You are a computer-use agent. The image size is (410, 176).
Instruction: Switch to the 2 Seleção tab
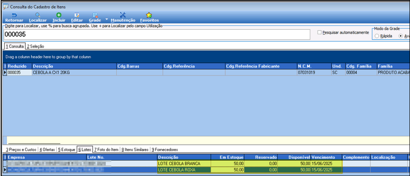(x=35, y=46)
